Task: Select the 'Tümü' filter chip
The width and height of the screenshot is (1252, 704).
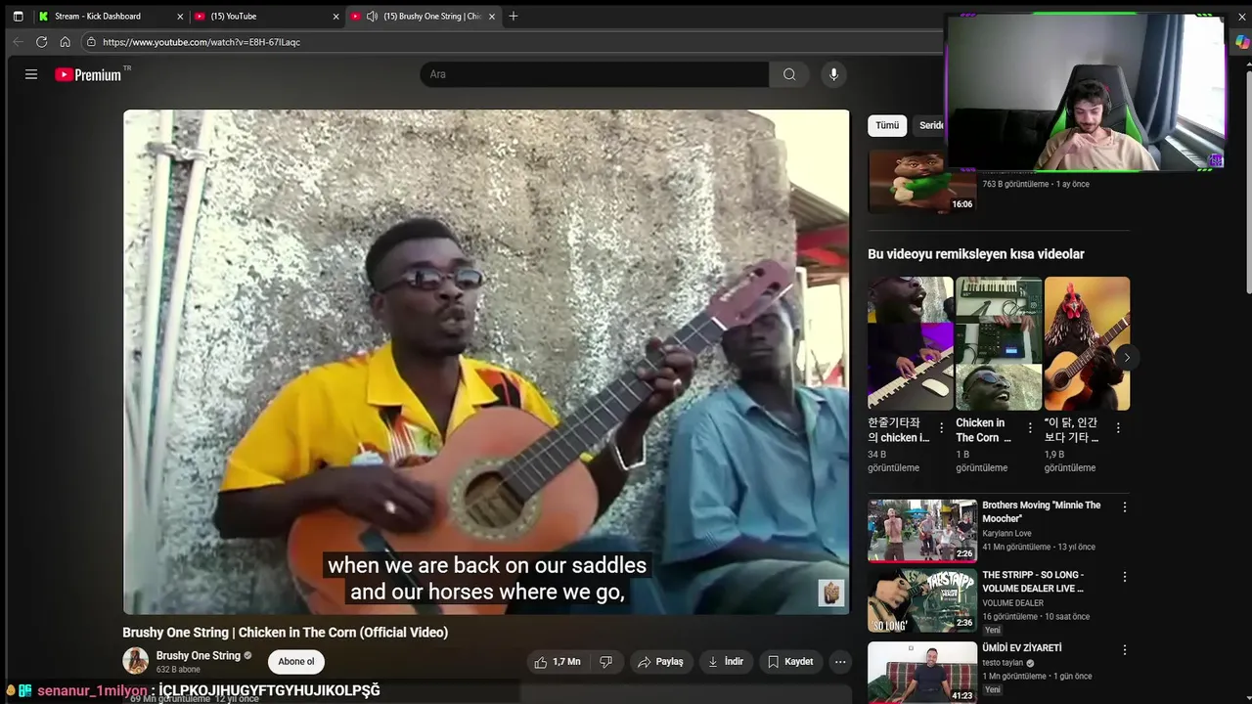Action: [887, 125]
